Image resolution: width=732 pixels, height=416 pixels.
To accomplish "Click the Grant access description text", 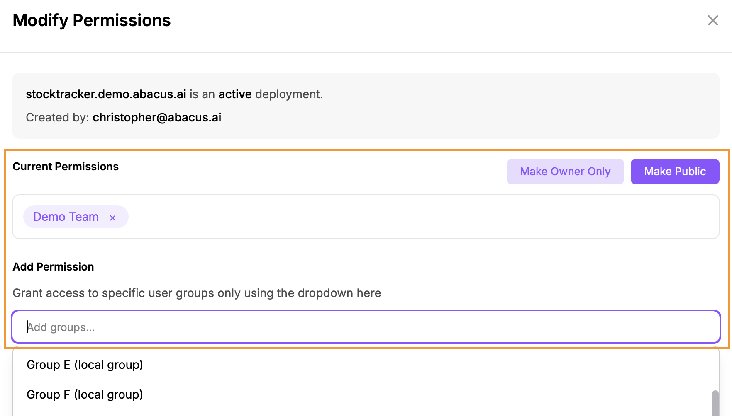I will [x=197, y=293].
